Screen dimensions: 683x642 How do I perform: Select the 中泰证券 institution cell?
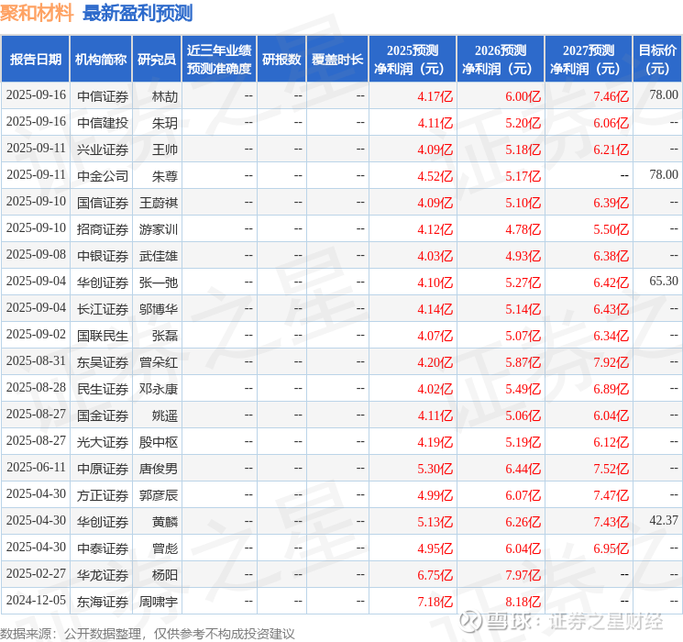coord(103,548)
